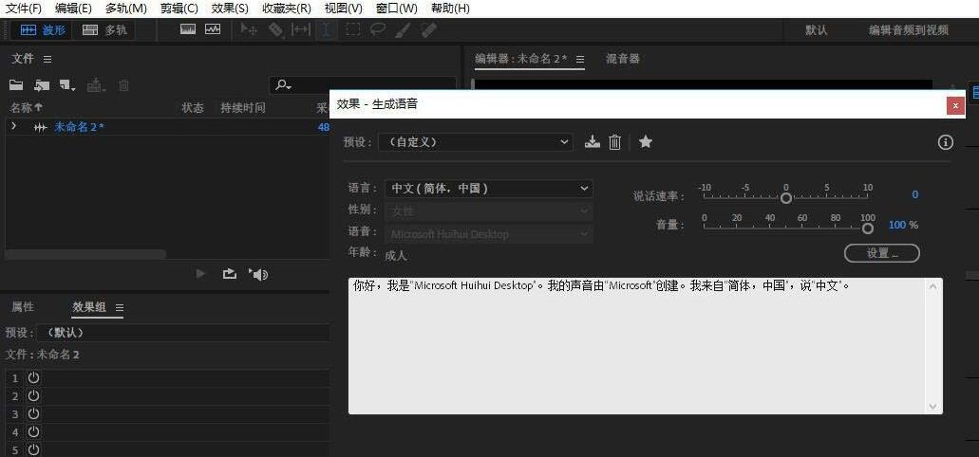Screen dimensions: 979x457
Task: Open the search options magnifier dropdown
Action: click(x=284, y=85)
